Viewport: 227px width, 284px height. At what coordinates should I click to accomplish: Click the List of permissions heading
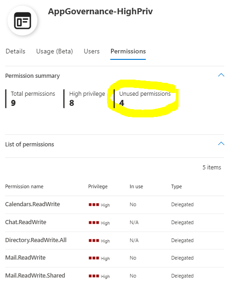coord(30,145)
